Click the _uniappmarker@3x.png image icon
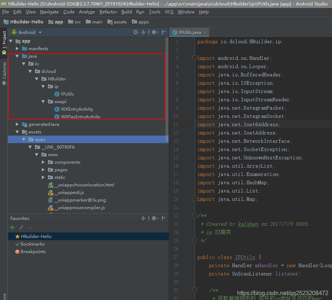332x300 pixels. click(x=50, y=200)
